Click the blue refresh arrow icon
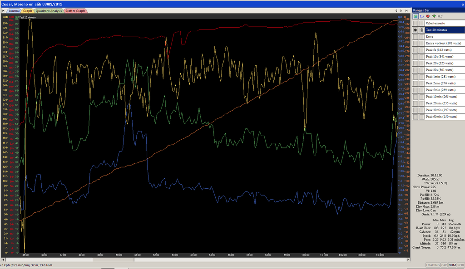 click(422, 16)
